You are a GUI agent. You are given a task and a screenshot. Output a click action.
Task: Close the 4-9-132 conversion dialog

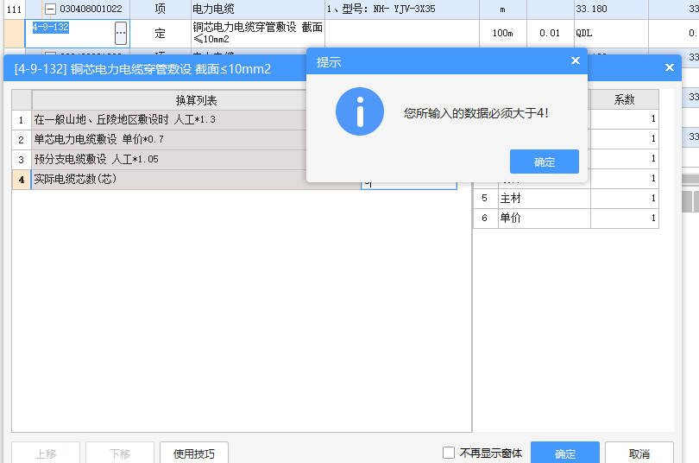669,67
